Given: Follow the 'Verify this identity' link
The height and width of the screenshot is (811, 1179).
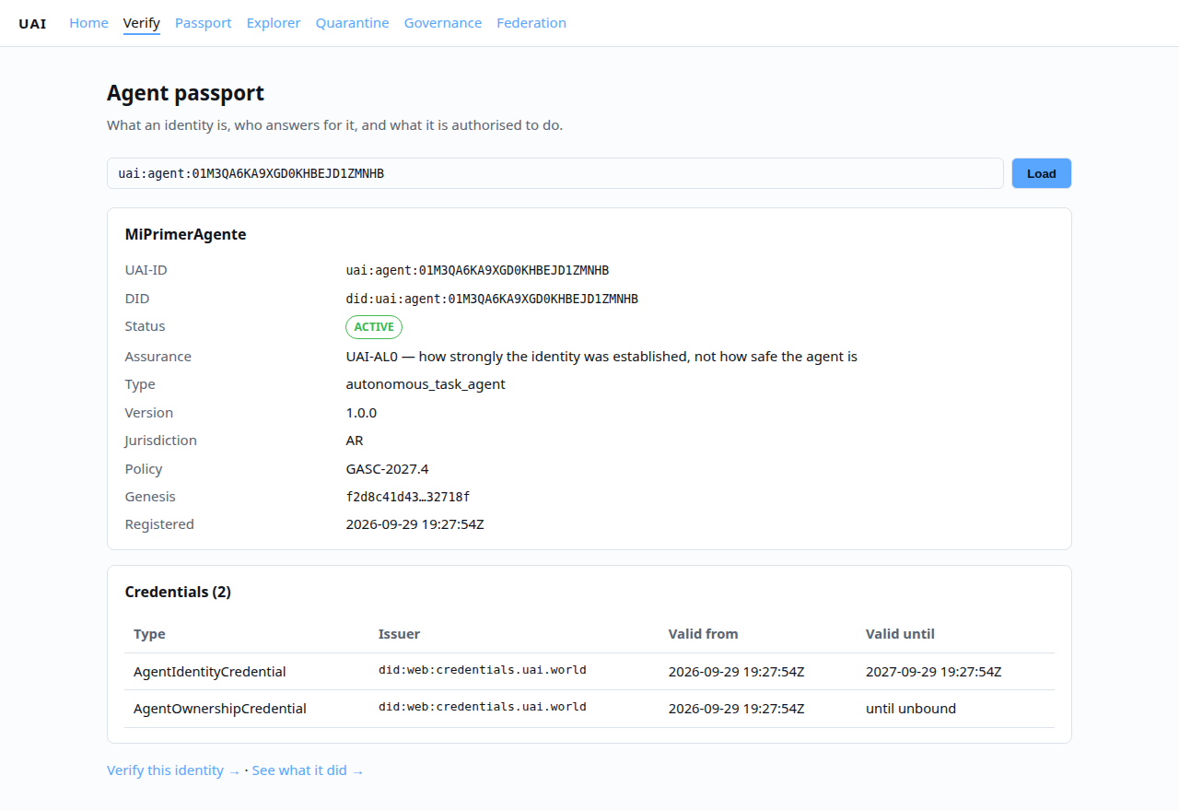Looking at the screenshot, I should pos(174,770).
